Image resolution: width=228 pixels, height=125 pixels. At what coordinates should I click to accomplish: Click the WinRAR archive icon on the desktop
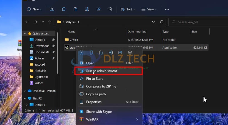(20, 43)
